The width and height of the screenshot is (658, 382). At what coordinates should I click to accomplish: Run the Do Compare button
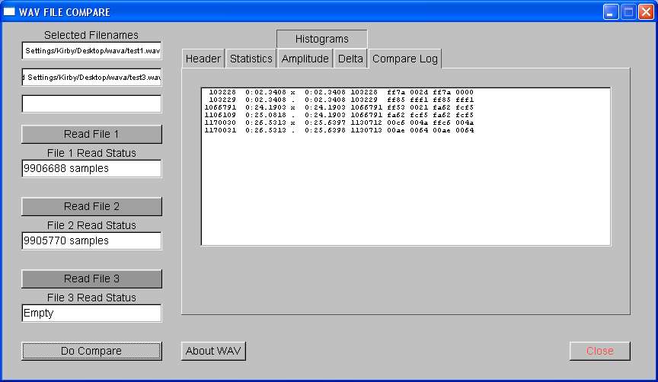tap(91, 351)
